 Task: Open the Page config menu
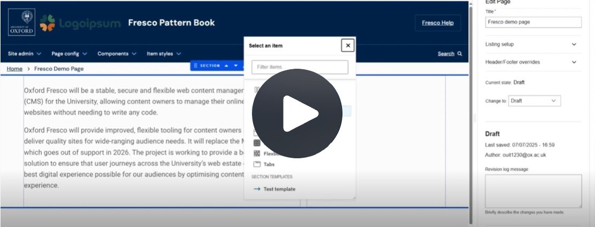pos(69,54)
